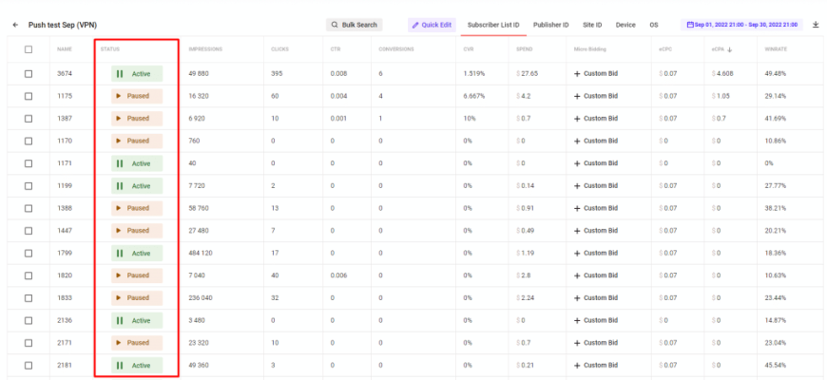Sort table by the Impressions column header
The height and width of the screenshot is (380, 827).
click(204, 49)
